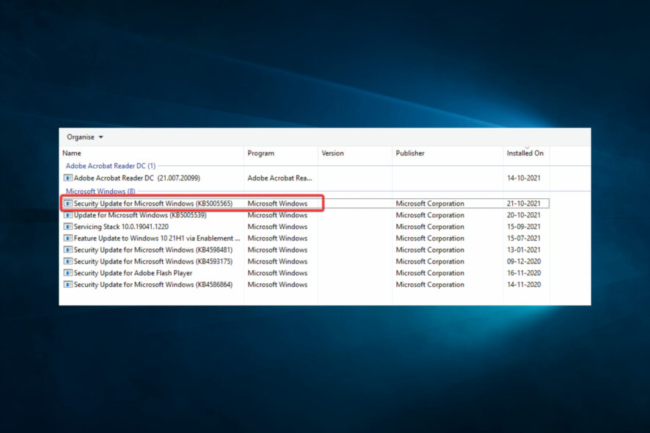Open the Organise dropdown menu
This screenshot has height=433, width=650.
pyautogui.click(x=85, y=137)
